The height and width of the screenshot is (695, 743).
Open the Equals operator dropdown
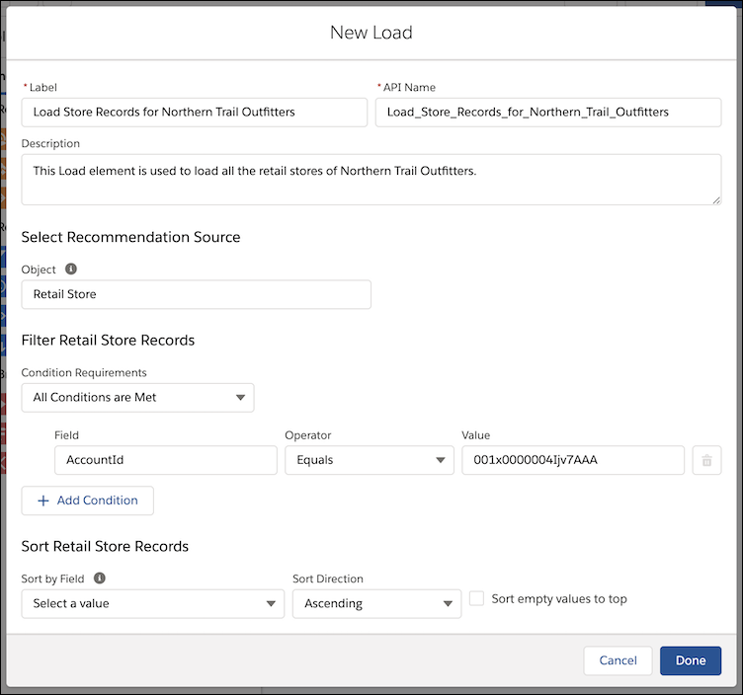370,460
